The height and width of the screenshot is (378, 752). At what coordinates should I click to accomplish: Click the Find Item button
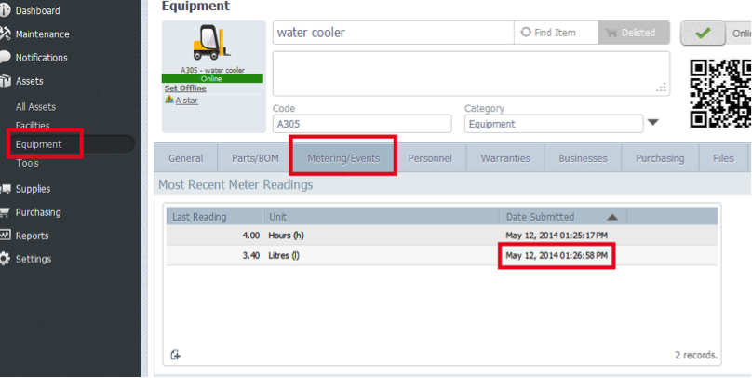[556, 33]
